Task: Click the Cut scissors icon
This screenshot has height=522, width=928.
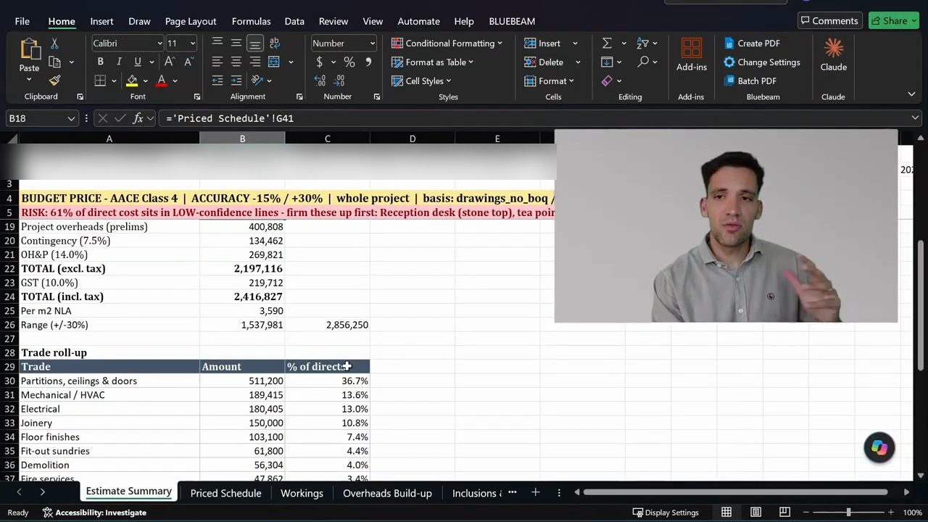Action: pyautogui.click(x=54, y=44)
